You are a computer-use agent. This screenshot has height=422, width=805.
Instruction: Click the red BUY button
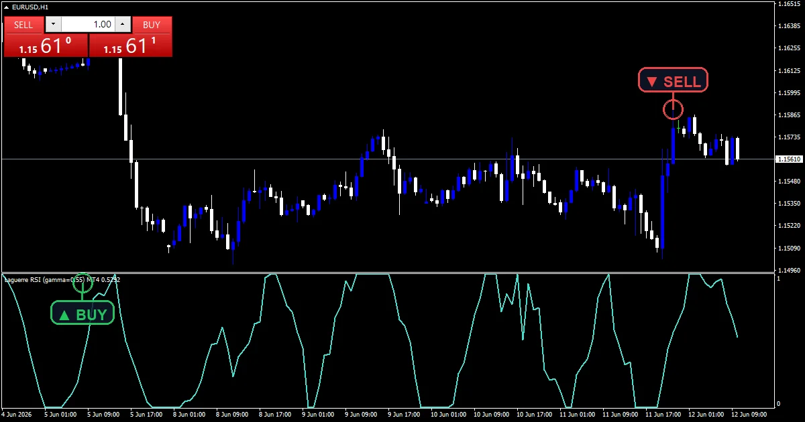[x=152, y=25]
